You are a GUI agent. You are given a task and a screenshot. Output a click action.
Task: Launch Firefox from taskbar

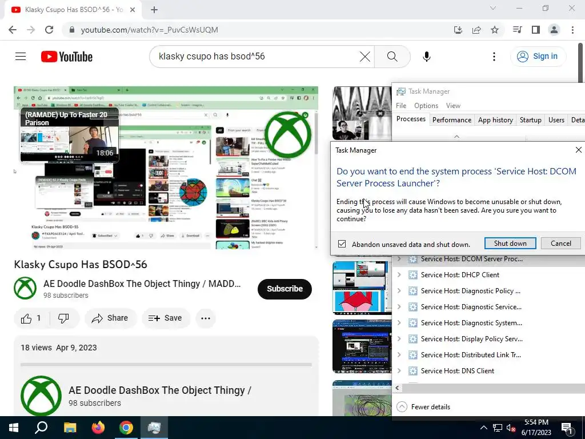pos(98,428)
